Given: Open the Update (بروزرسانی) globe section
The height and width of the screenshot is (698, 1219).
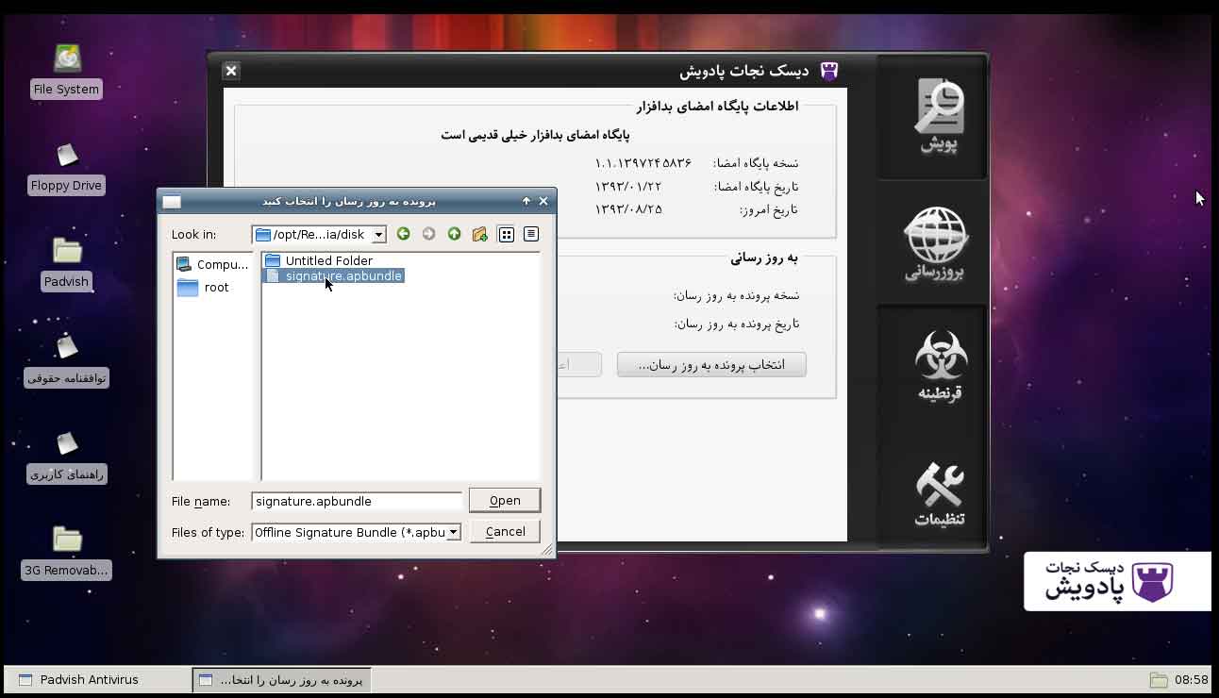Looking at the screenshot, I should tap(937, 243).
